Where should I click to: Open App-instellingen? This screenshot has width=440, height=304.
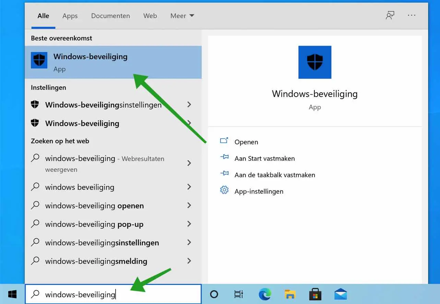pyautogui.click(x=259, y=191)
